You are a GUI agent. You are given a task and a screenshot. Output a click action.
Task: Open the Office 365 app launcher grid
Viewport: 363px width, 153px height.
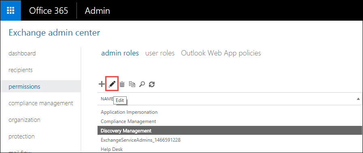(11, 11)
